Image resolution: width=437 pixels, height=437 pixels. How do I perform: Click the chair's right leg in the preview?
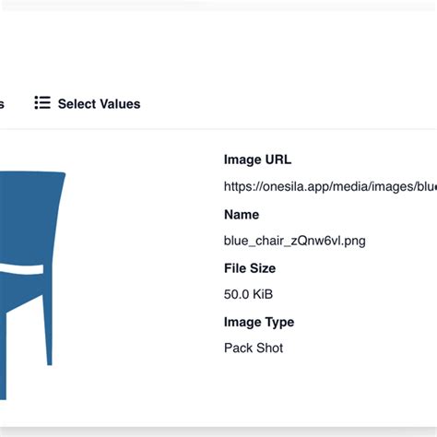(47, 330)
